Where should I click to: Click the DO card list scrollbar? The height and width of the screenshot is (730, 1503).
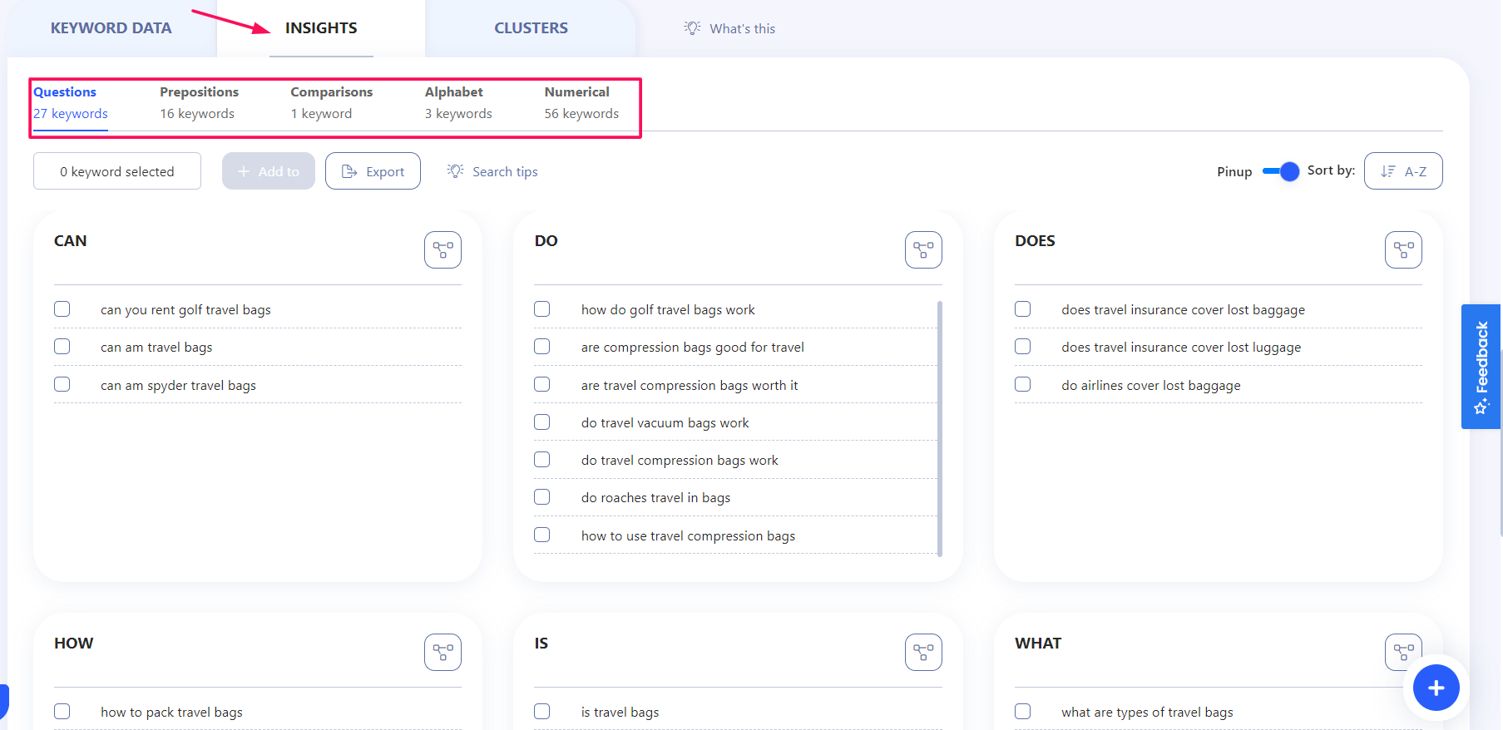point(940,428)
